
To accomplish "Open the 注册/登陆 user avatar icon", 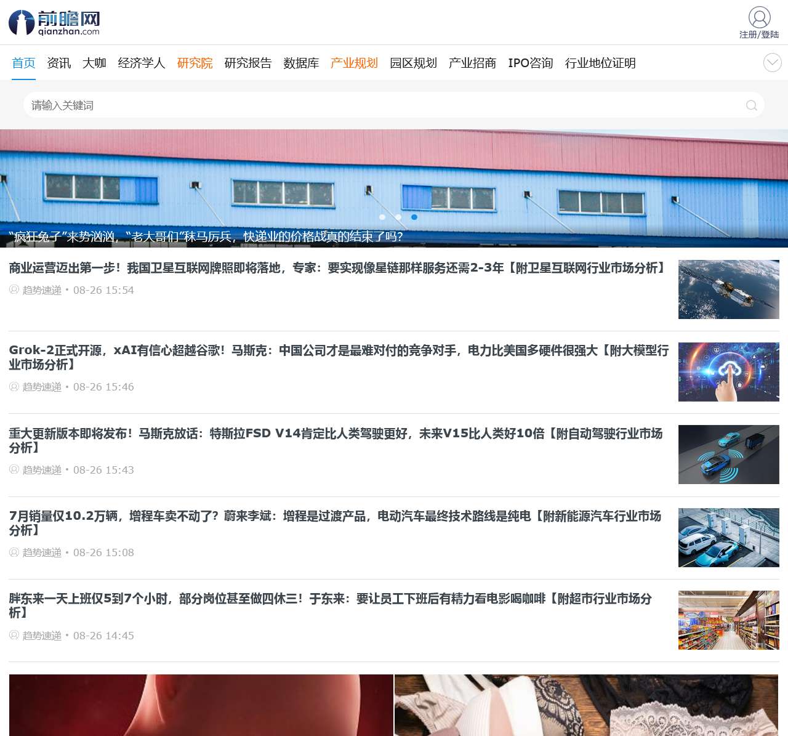I will [x=759, y=17].
